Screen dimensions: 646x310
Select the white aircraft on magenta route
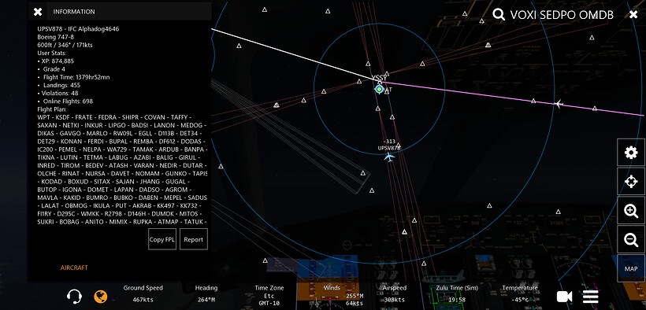click(x=559, y=103)
